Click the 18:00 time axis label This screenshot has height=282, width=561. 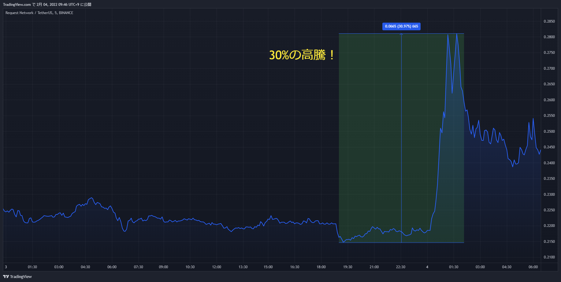click(321, 267)
